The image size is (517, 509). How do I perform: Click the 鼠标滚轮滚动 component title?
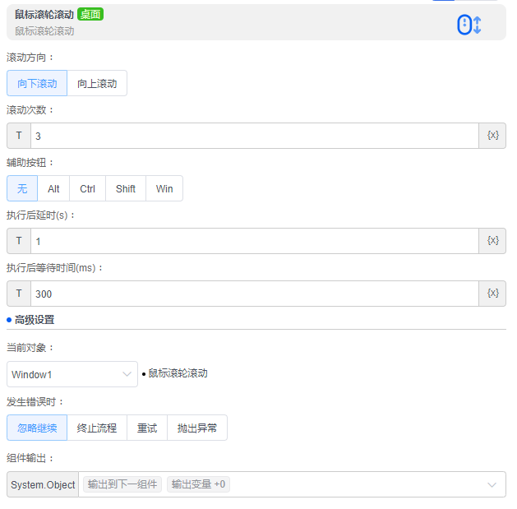click(x=44, y=15)
